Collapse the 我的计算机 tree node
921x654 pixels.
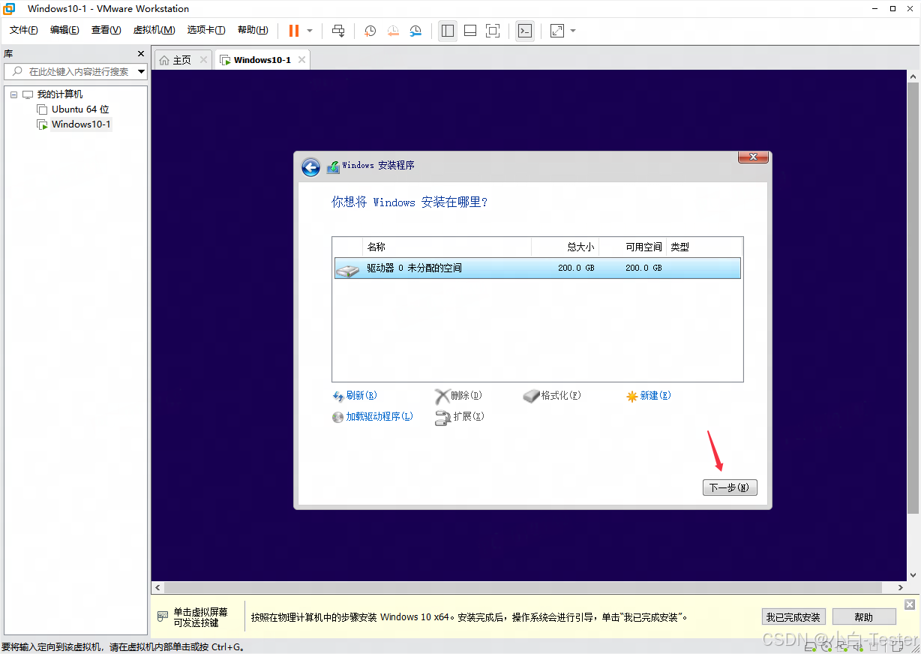tap(14, 94)
